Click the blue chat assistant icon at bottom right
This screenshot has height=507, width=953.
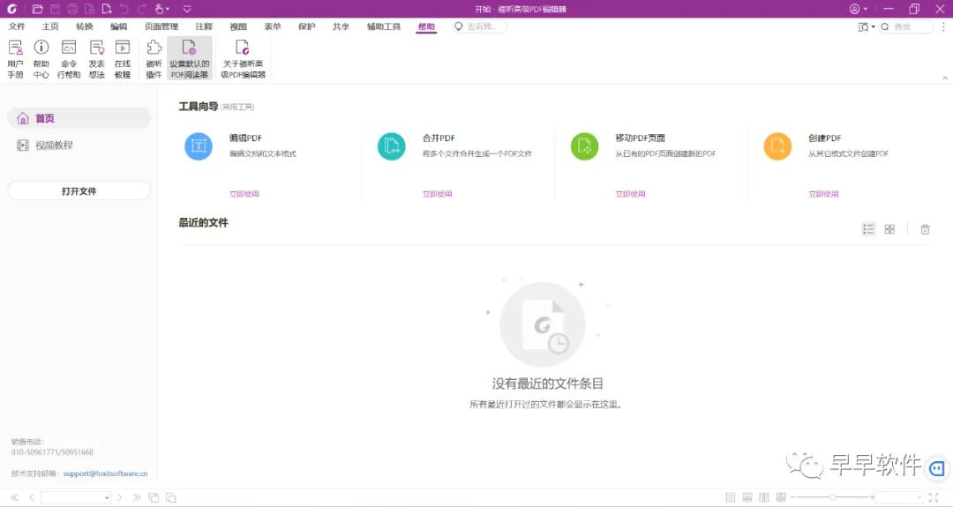pos(937,468)
